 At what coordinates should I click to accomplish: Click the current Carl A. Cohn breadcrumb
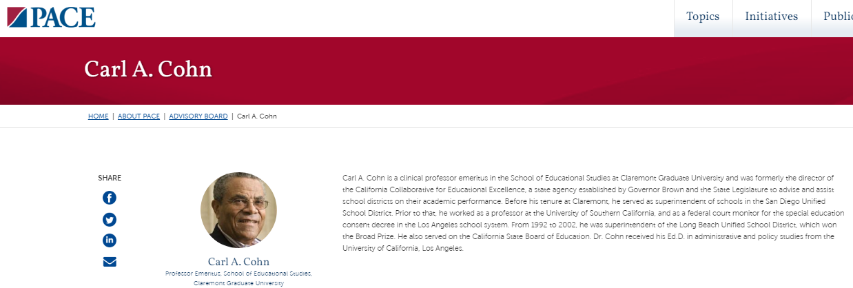pos(257,116)
